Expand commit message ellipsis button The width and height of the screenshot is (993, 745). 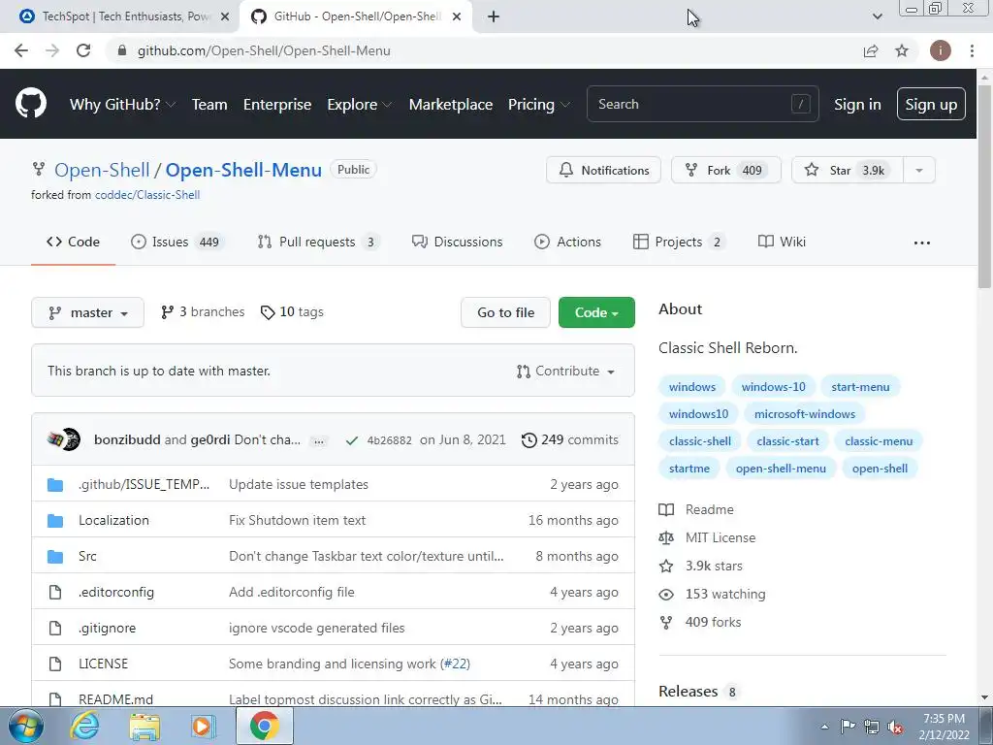319,441
